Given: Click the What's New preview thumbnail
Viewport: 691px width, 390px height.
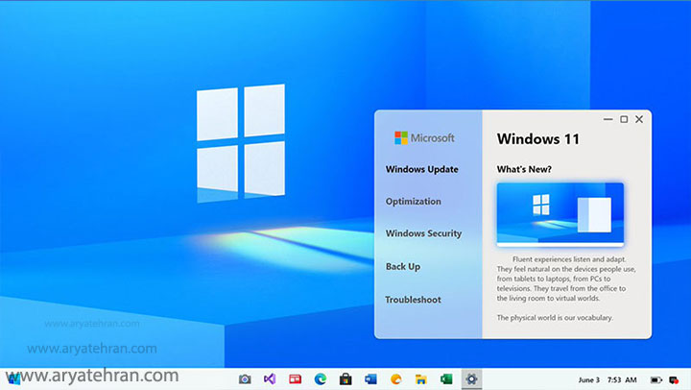Looking at the screenshot, I should coord(560,214).
